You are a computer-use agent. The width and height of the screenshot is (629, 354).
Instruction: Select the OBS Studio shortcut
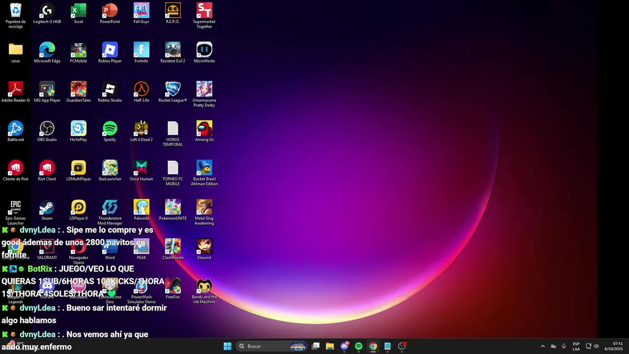click(47, 131)
